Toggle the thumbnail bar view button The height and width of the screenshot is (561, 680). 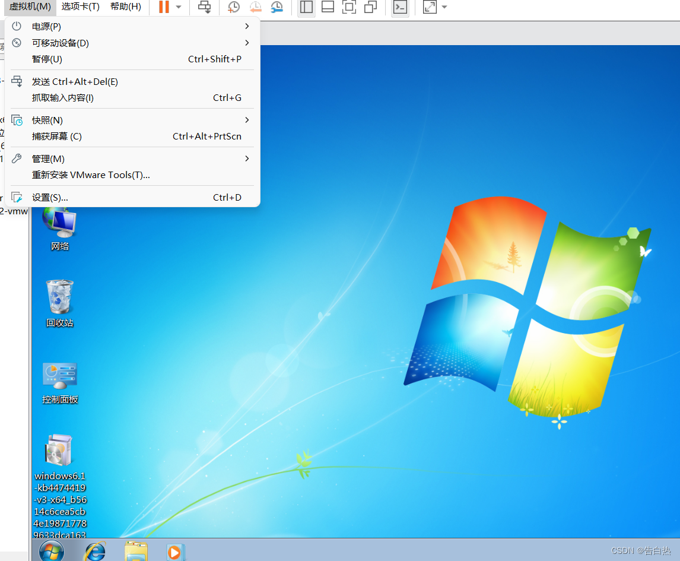pyautogui.click(x=328, y=7)
